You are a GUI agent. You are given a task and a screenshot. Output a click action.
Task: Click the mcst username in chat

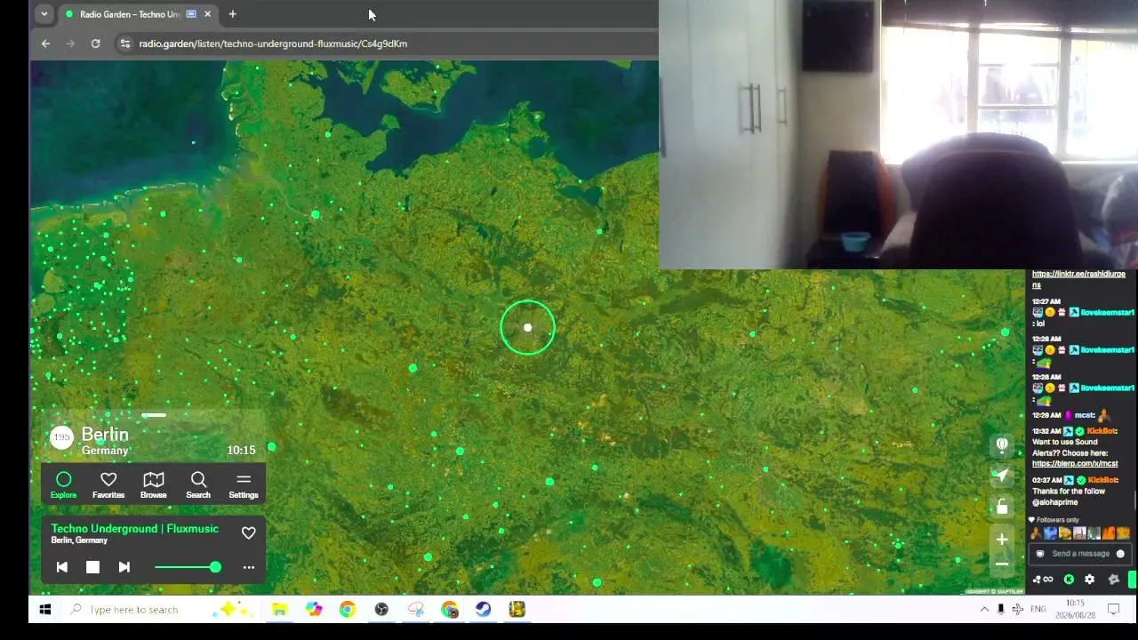pyautogui.click(x=1084, y=415)
